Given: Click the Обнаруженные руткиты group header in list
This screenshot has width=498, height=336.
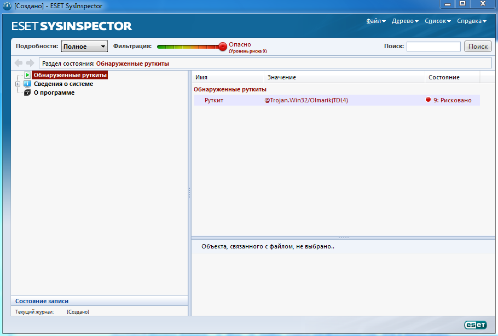Looking at the screenshot, I should [x=230, y=90].
